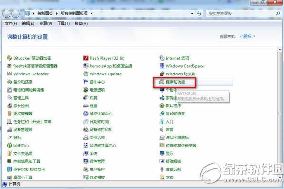Open Flash Player (32 位) icon
This screenshot has width=284, height=189.
[x=86, y=58]
